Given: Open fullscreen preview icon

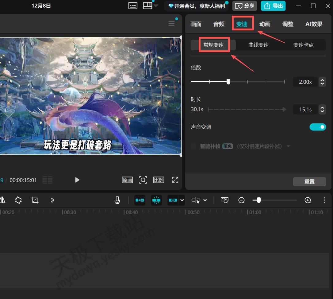Looking at the screenshot, I should (x=175, y=180).
